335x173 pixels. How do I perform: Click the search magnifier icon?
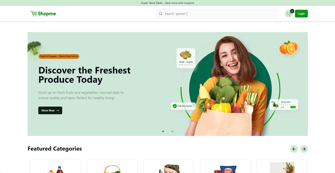point(161,14)
